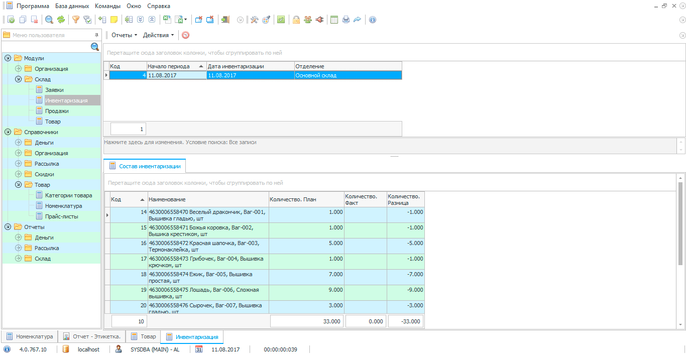Switch to the Отчет - Этикетка tab
Screen dimensions: 686x354
point(92,336)
